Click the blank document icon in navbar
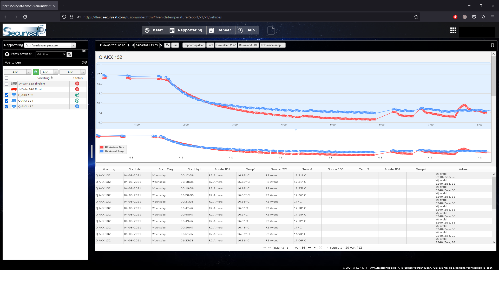This screenshot has height=293, width=499. (x=271, y=30)
